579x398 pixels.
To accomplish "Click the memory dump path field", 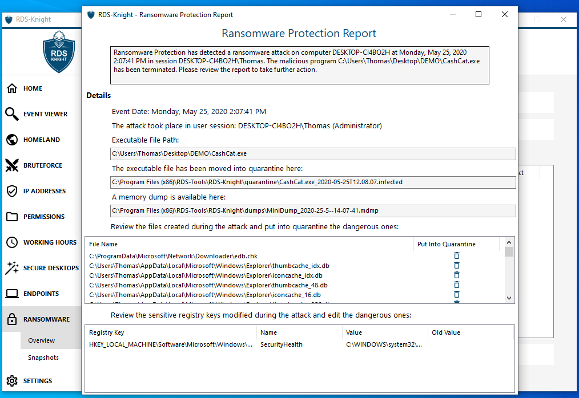I will pos(313,210).
